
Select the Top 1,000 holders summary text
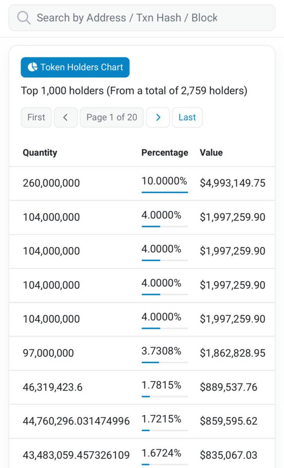134,91
